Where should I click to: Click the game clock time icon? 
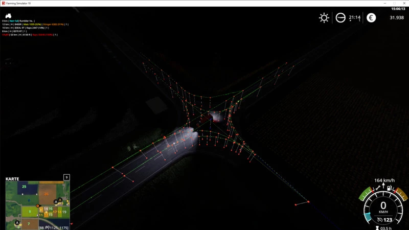pyautogui.click(x=340, y=18)
